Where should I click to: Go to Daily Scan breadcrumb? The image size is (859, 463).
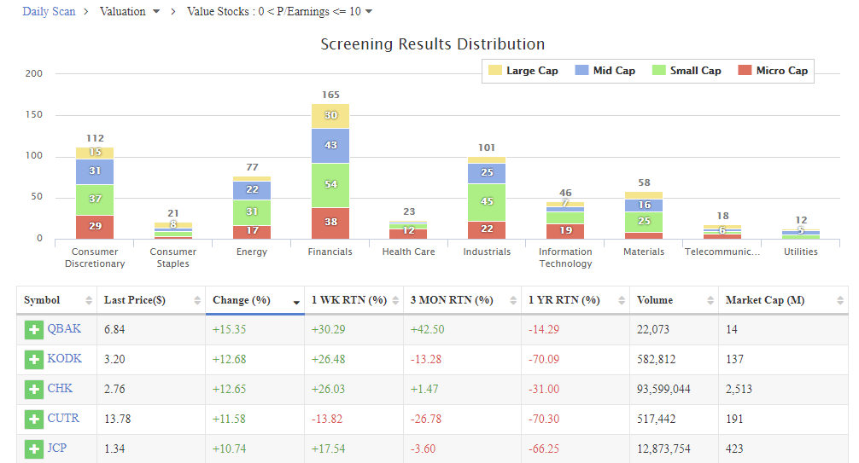click(x=49, y=12)
